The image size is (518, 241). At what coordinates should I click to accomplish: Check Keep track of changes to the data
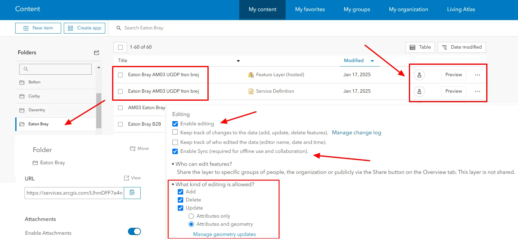175,132
